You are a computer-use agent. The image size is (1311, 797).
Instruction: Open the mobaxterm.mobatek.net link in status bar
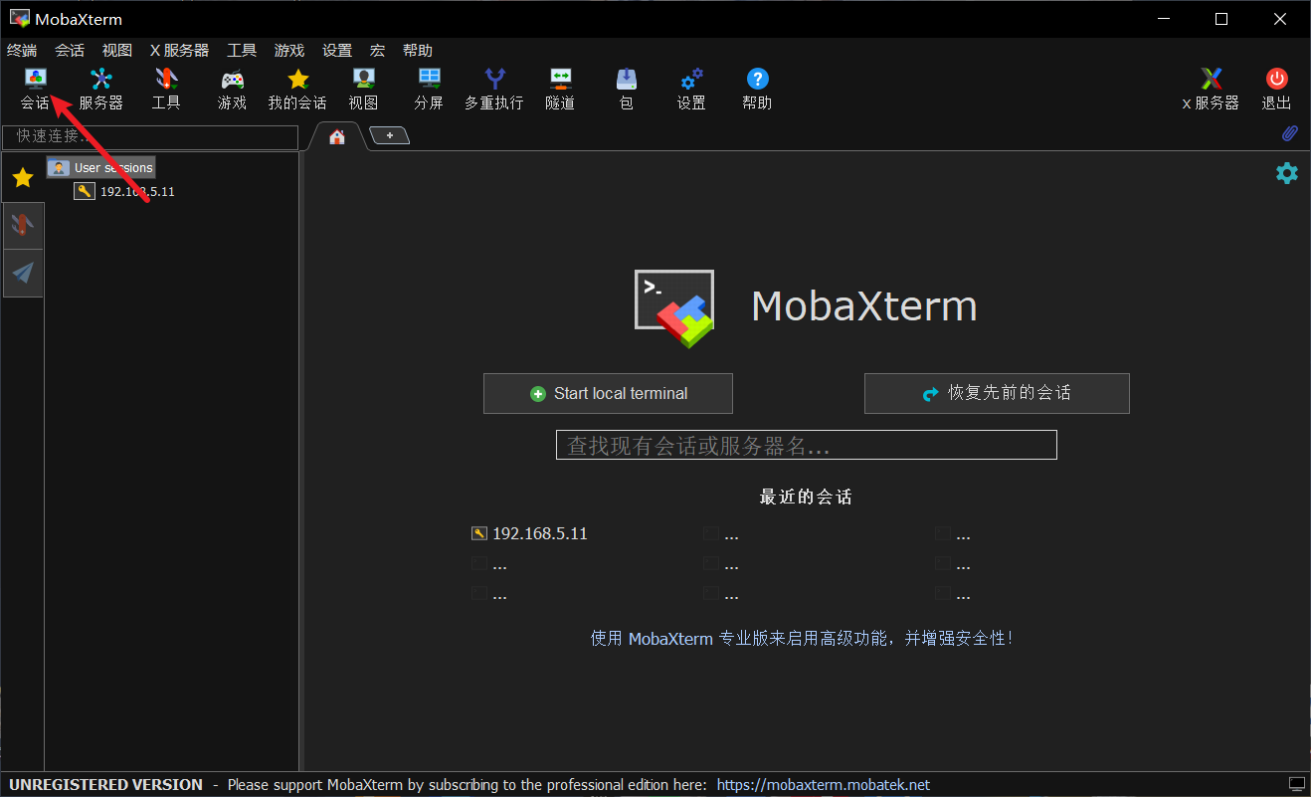[823, 785]
